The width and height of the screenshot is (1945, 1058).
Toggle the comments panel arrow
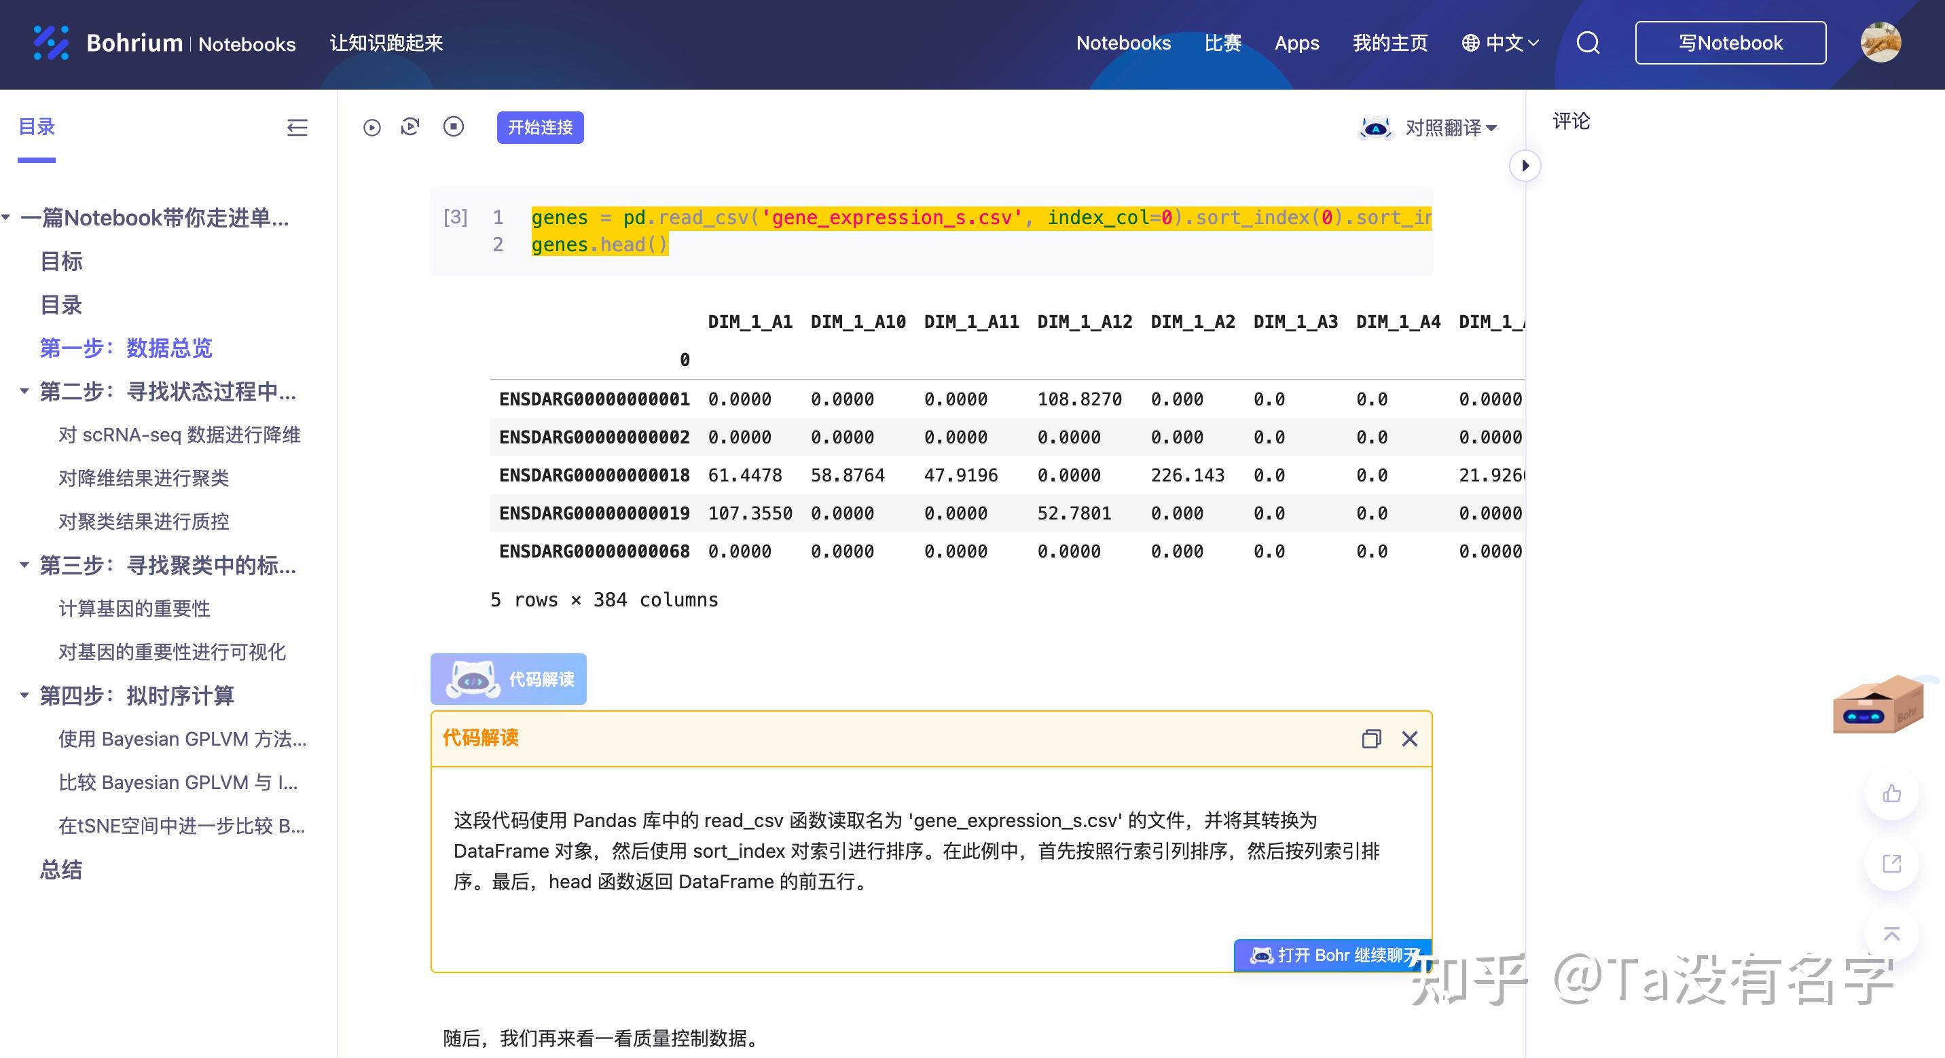click(1525, 166)
